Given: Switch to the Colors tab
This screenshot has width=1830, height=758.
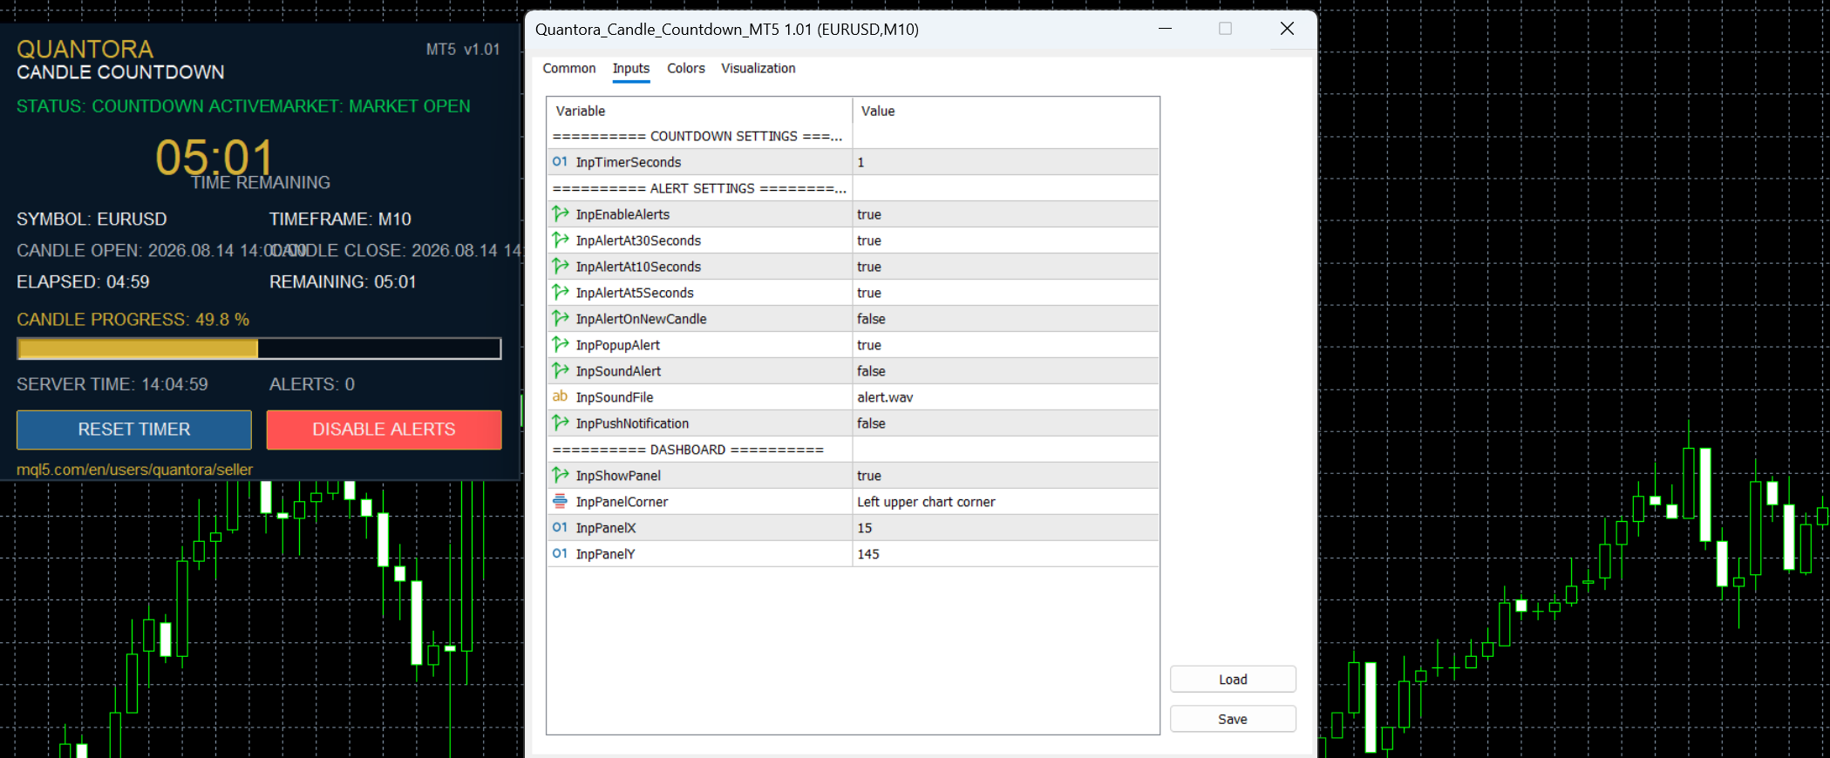Looking at the screenshot, I should 685,68.
